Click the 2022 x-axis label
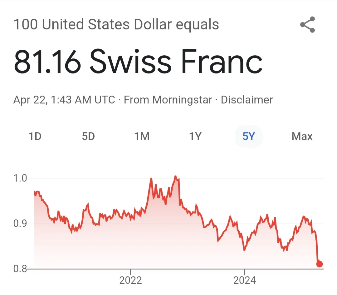 tap(130, 280)
